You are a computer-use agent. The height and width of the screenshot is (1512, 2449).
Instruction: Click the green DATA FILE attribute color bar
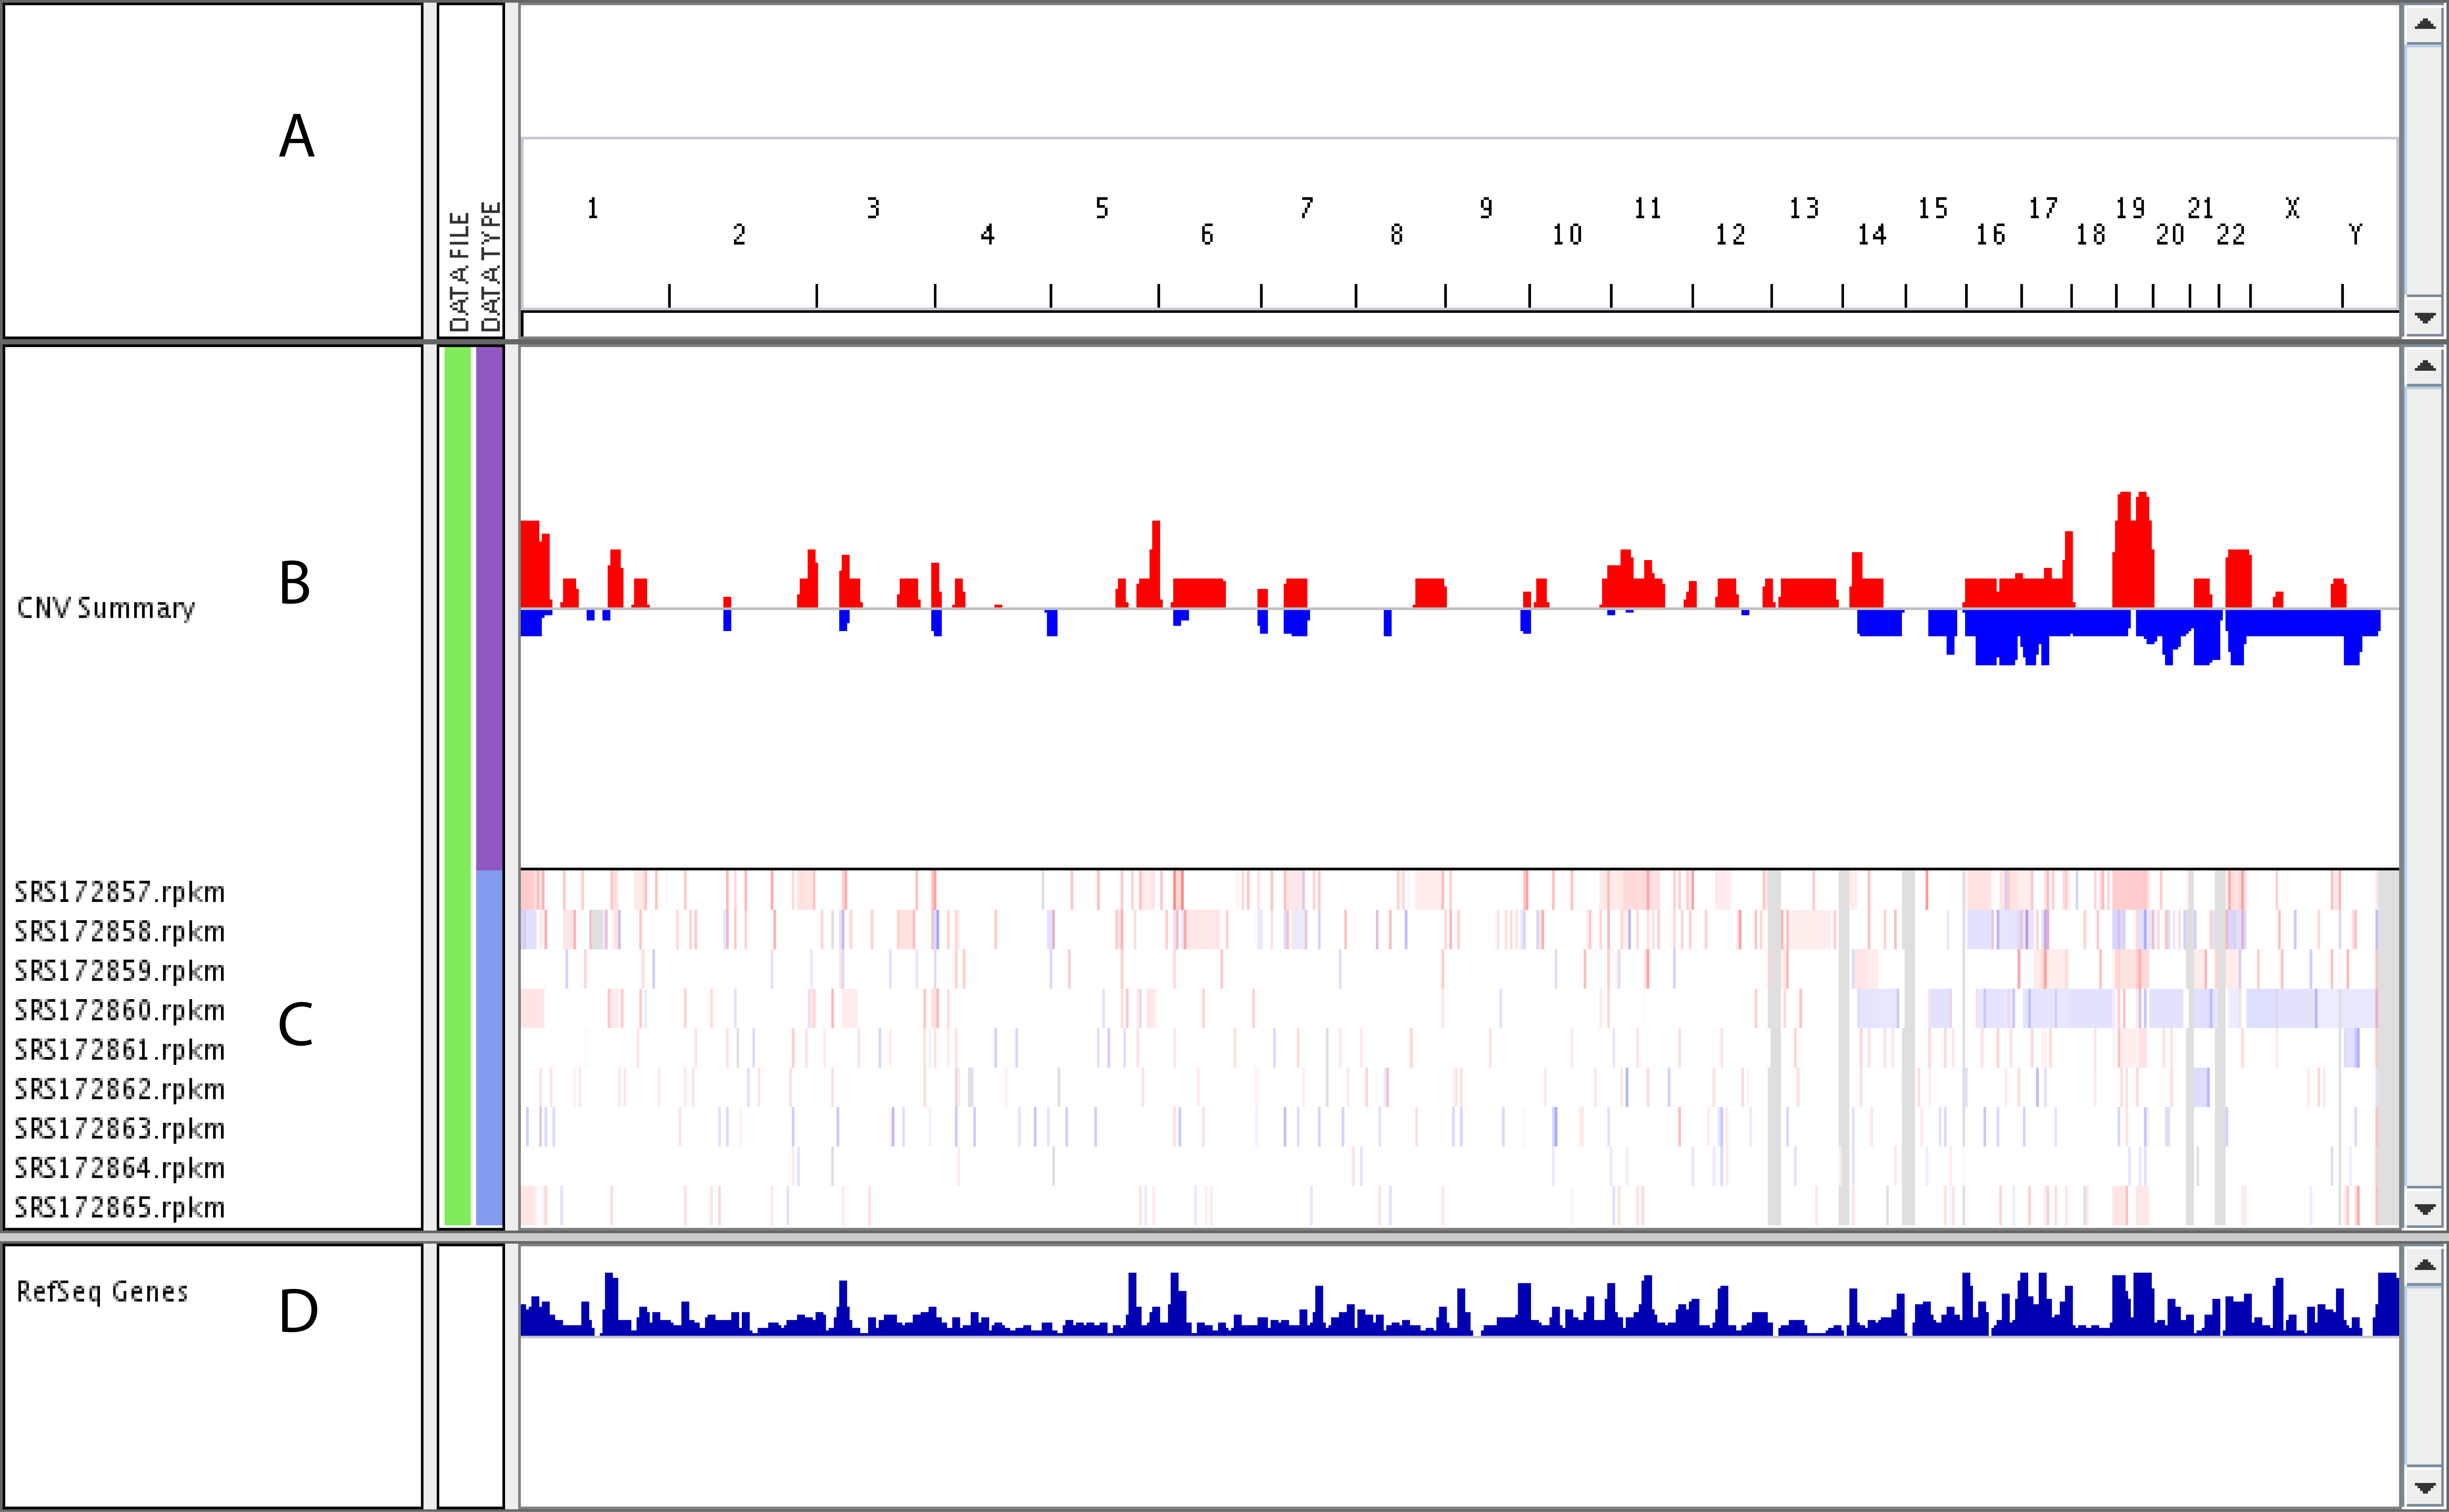[457, 786]
